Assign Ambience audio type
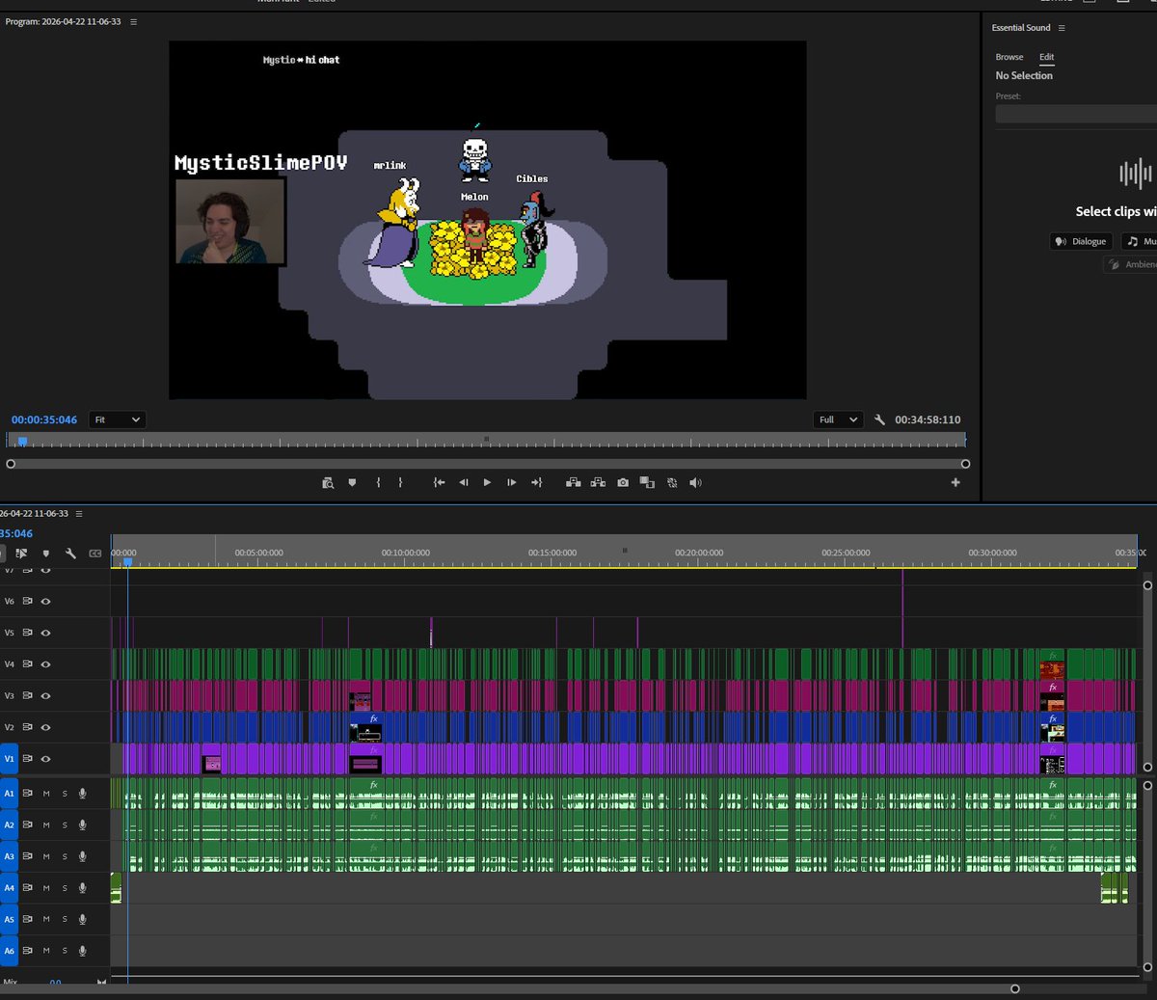 pyautogui.click(x=1131, y=264)
